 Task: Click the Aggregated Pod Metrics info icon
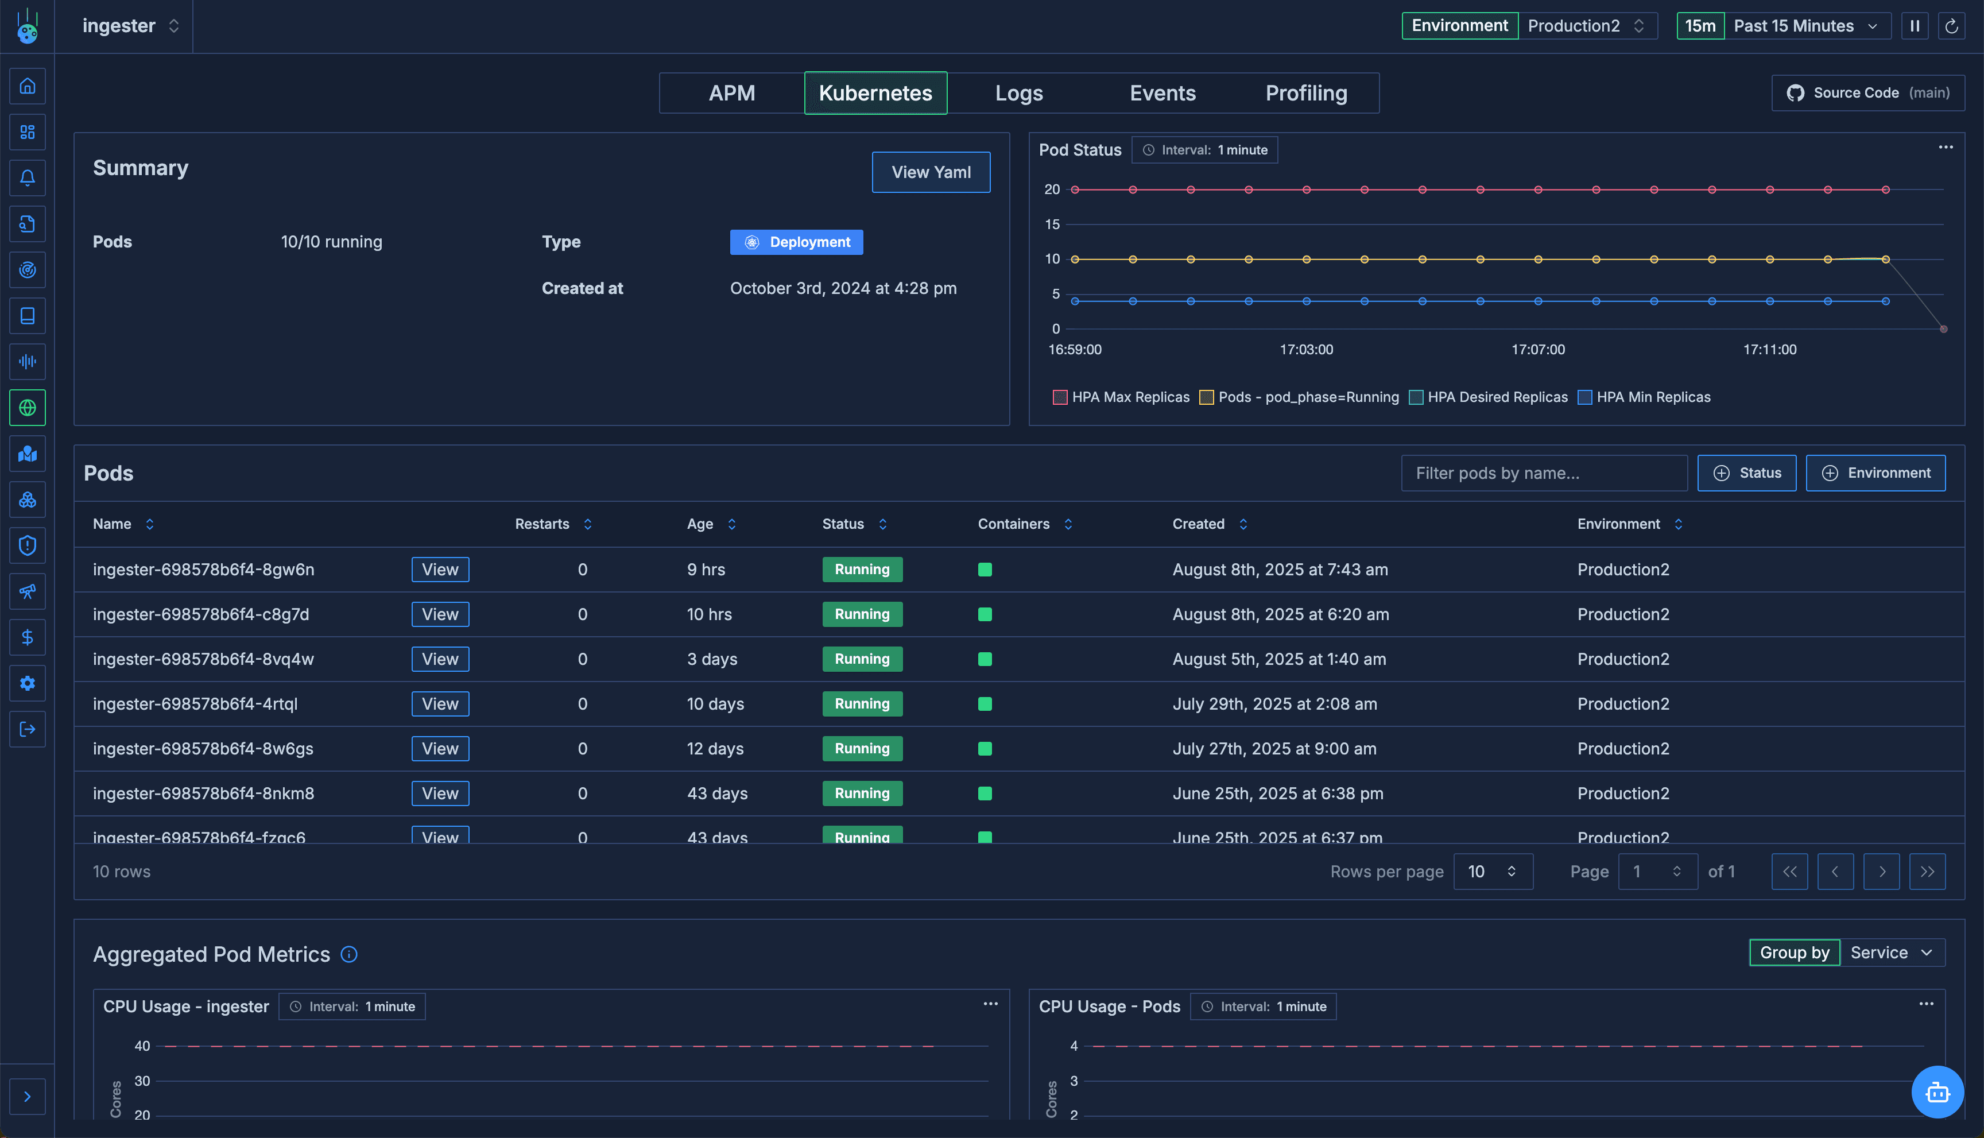pyautogui.click(x=349, y=954)
